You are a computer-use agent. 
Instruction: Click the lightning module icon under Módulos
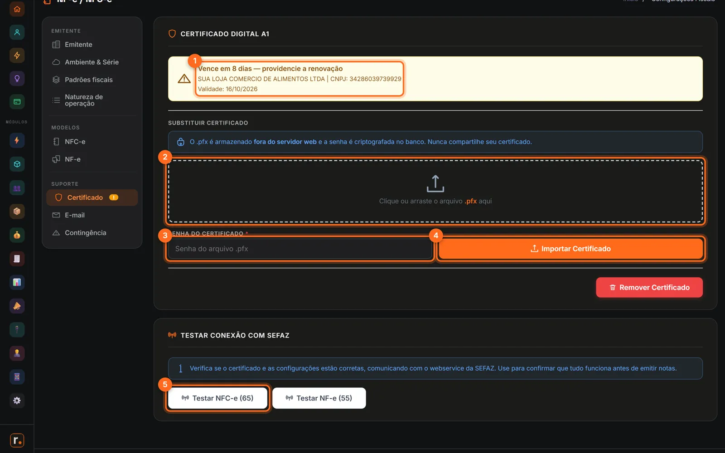point(17,140)
